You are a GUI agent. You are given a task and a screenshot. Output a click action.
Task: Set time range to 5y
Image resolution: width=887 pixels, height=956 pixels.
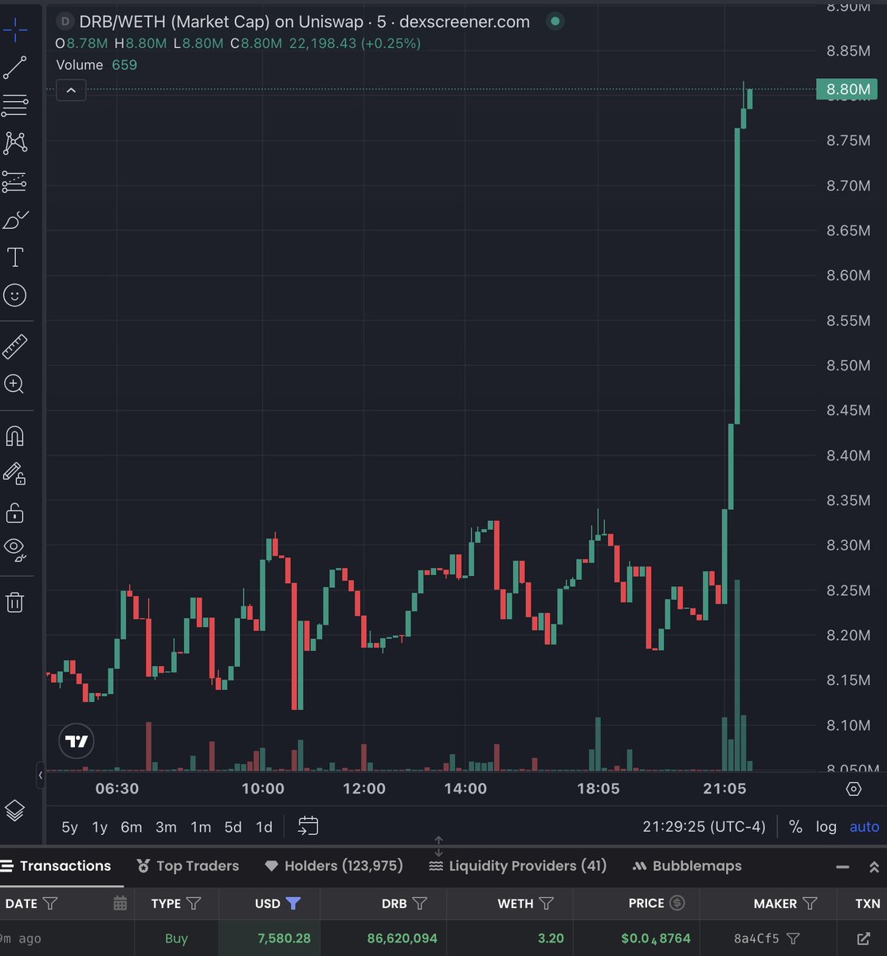click(x=70, y=827)
